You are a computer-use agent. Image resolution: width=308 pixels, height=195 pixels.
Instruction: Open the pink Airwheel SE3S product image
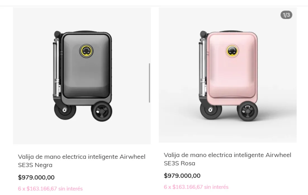click(x=228, y=74)
